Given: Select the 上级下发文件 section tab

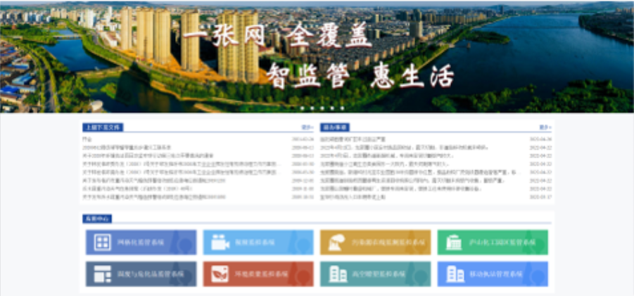Looking at the screenshot, I should pos(102,128).
